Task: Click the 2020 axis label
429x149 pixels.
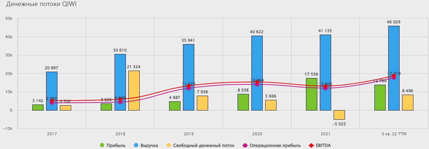Action: click(257, 134)
